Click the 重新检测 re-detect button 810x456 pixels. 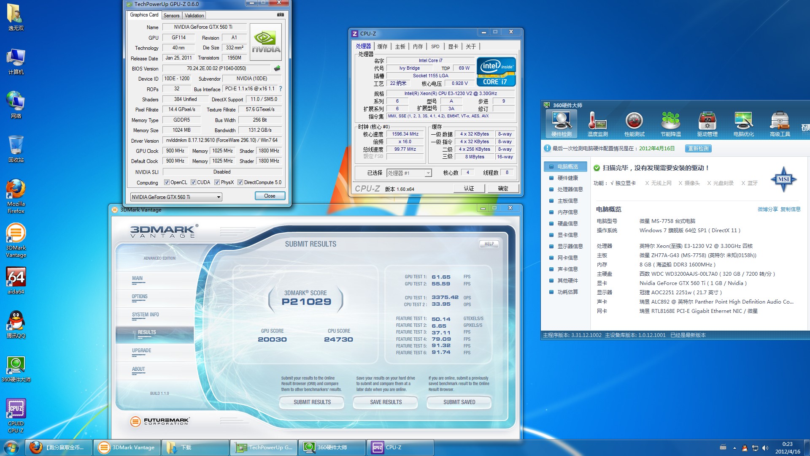tap(698, 149)
